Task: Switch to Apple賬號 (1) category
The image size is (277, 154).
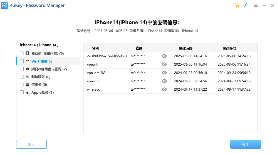Action: [x=43, y=92]
